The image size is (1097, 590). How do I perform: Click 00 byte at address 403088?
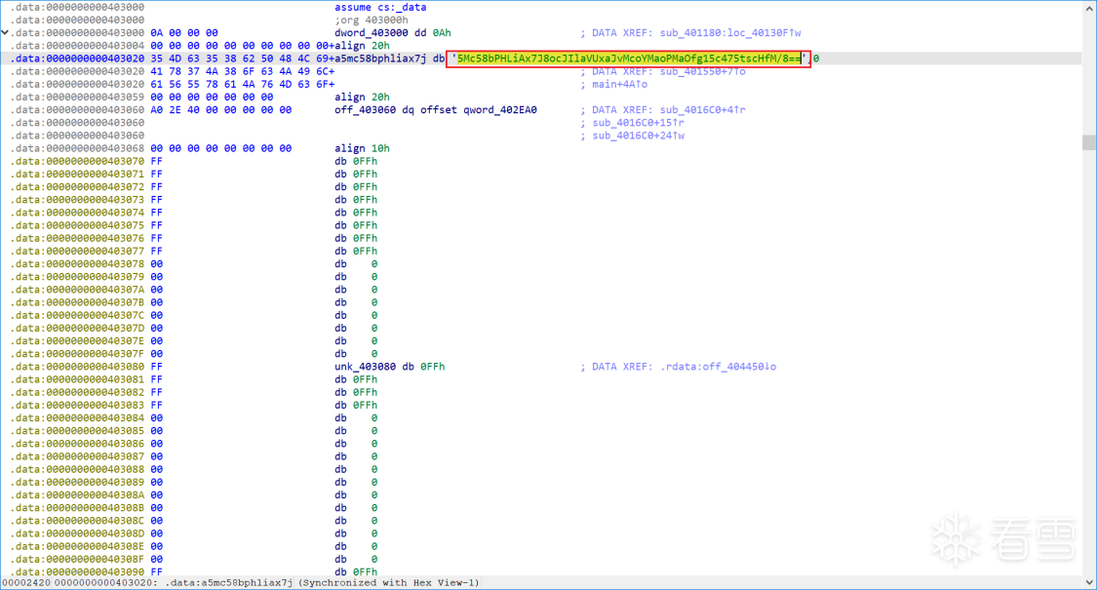click(x=157, y=470)
